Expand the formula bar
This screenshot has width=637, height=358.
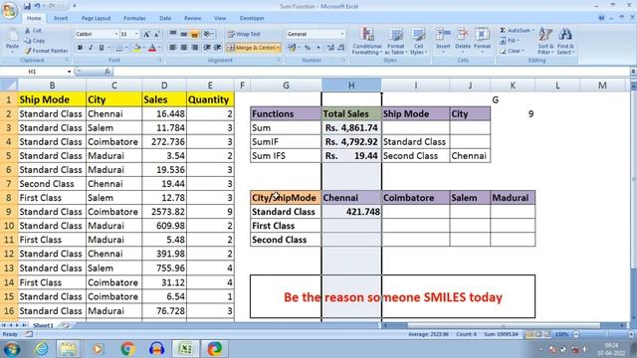click(x=633, y=72)
